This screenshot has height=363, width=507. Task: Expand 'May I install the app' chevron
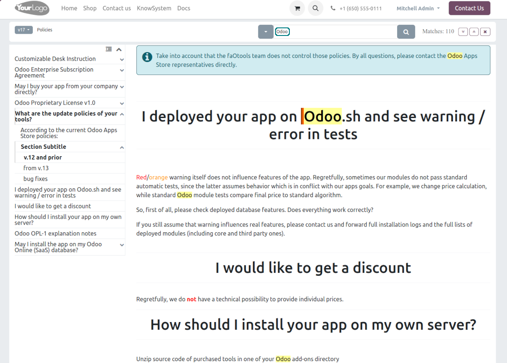[x=122, y=245]
